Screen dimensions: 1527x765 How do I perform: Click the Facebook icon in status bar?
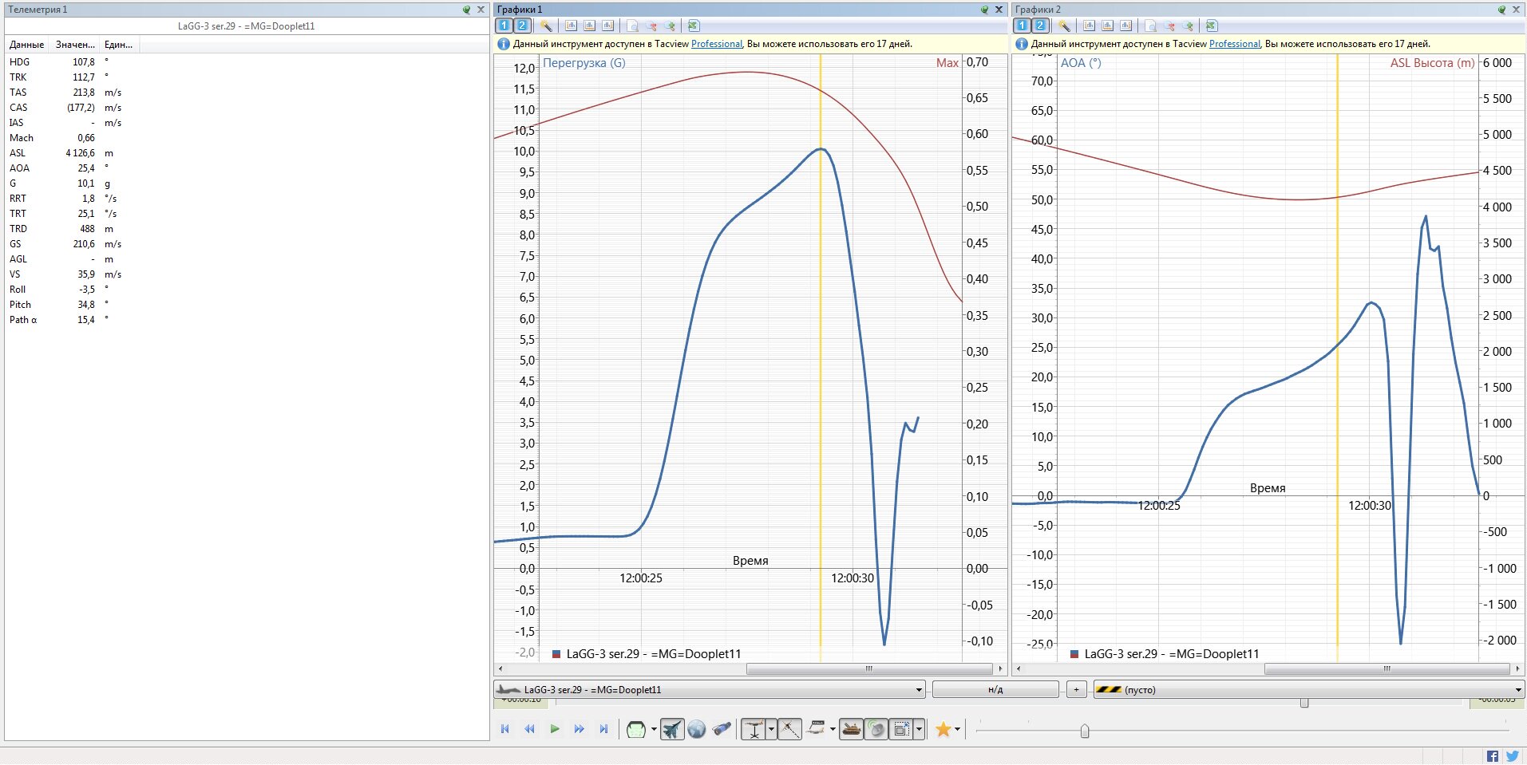[1492, 755]
